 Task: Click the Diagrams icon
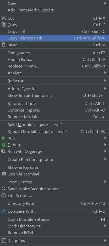coord(4,240)
